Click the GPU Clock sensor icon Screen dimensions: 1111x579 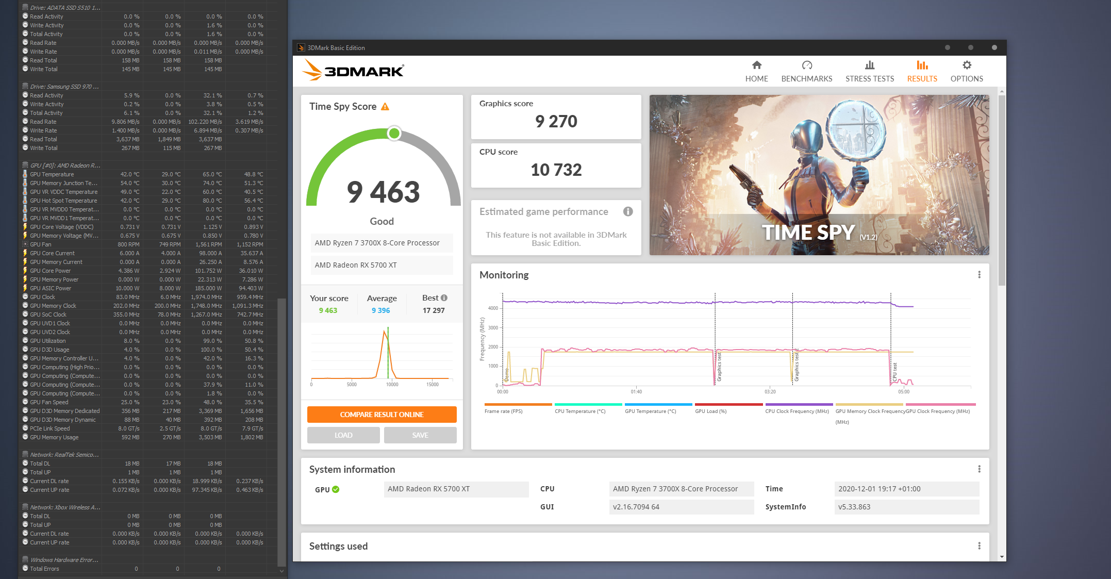[25, 297]
